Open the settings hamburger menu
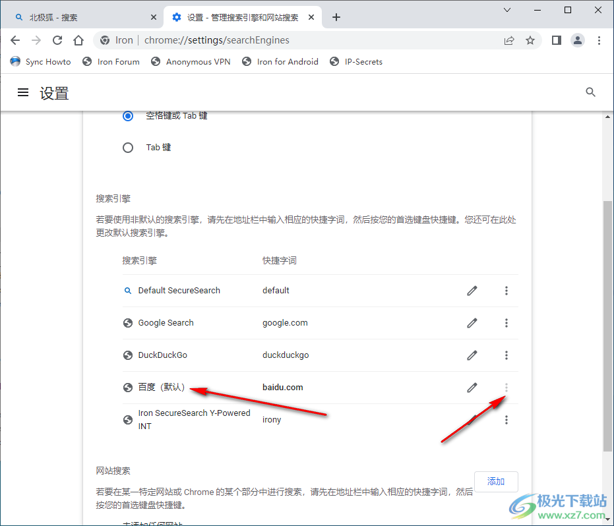This screenshot has width=614, height=526. 23,92
